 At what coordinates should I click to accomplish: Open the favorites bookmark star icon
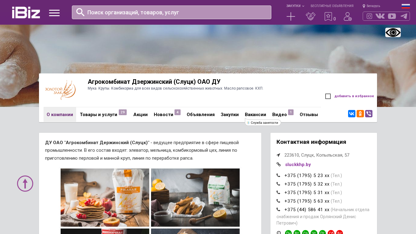click(x=328, y=16)
